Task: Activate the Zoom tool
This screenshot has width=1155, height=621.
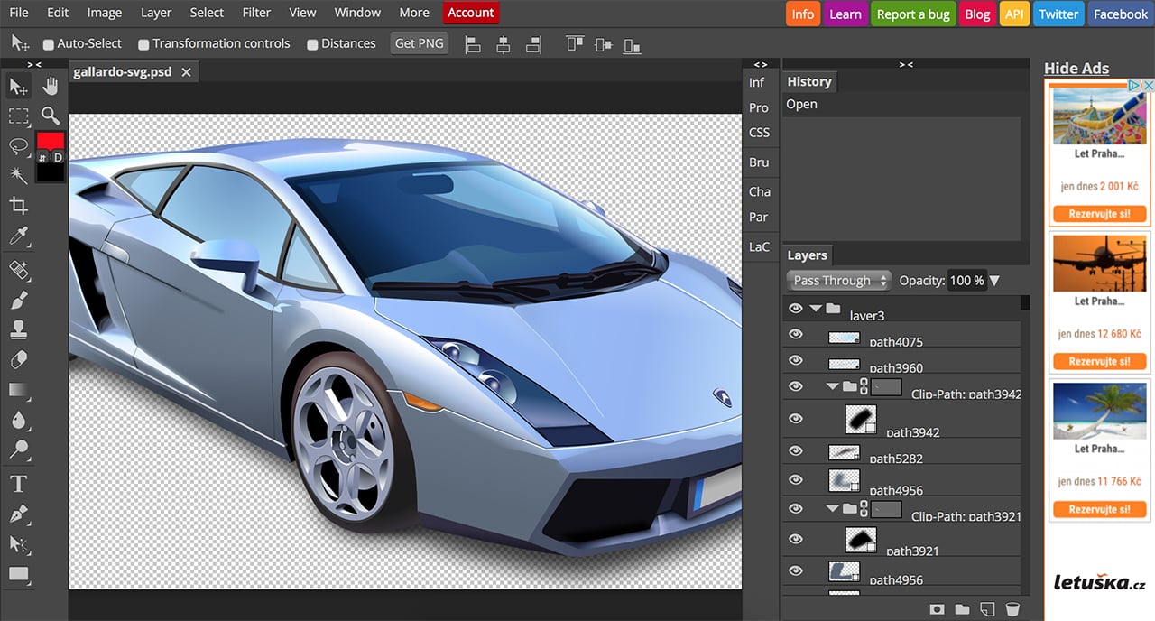Action: [x=51, y=116]
